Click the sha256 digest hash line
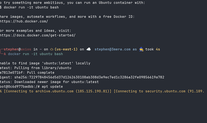The width and height of the screenshot is (207, 123). click(x=82, y=77)
